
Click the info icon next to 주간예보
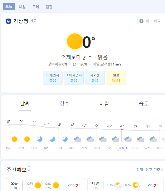(29, 169)
